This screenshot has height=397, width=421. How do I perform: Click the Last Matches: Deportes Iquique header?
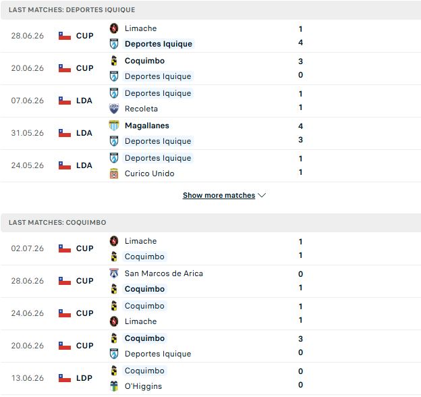[72, 9]
